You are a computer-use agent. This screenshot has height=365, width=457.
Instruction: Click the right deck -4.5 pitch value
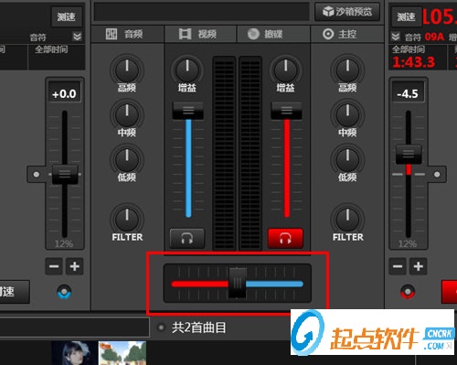(x=408, y=93)
